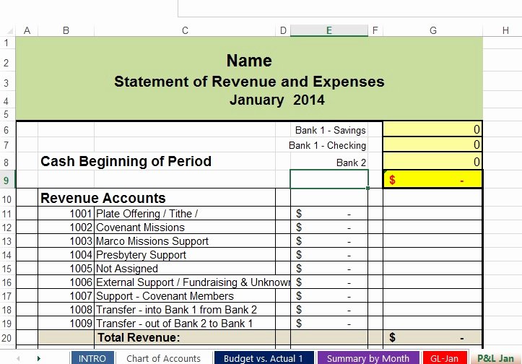Image resolution: width=522 pixels, height=364 pixels.
Task: Click the formula bar input area
Action: (x=349, y=9)
